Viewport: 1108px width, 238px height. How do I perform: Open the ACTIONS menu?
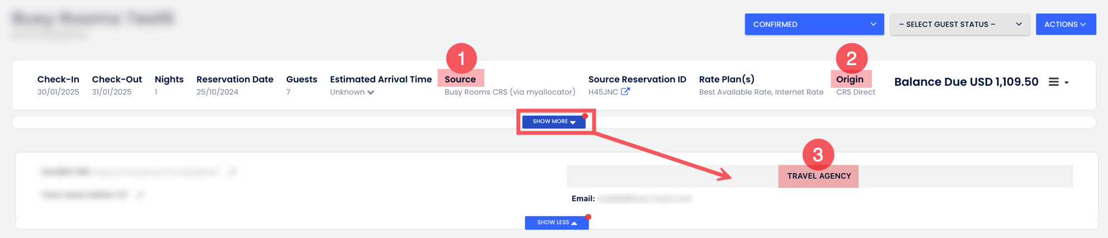(1065, 24)
